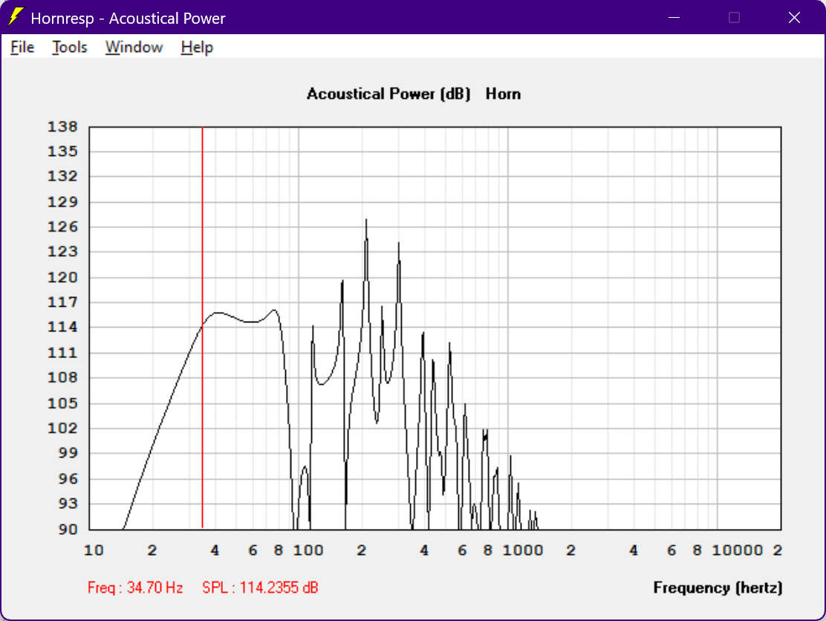826x621 pixels.
Task: Click the chart title 'Acoustical Power (dB)'
Action: pos(388,94)
